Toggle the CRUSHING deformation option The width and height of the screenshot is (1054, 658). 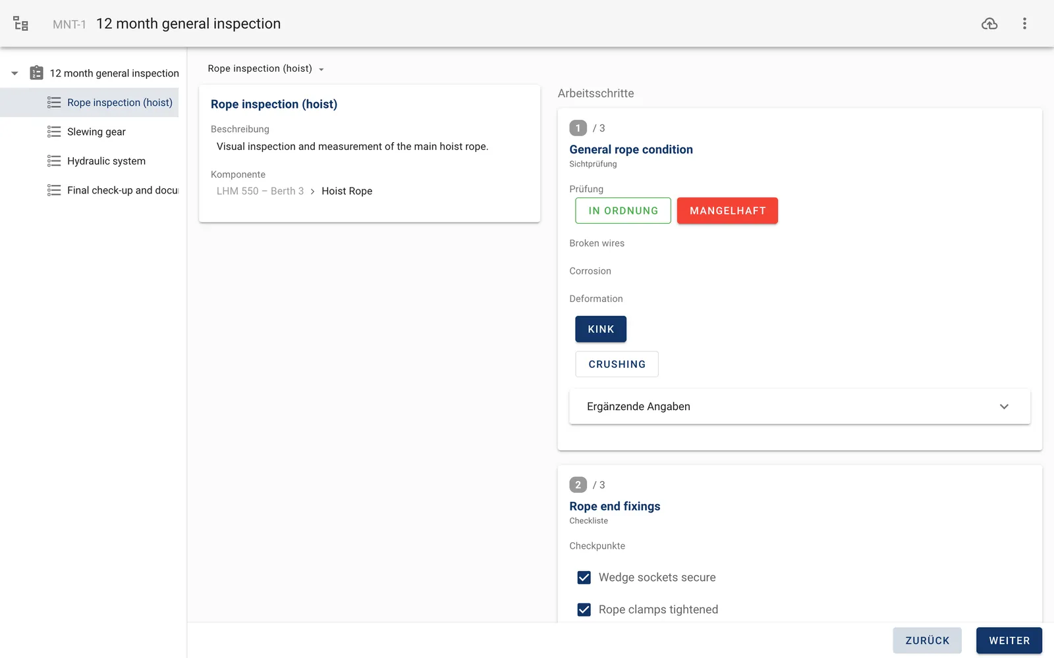(x=617, y=364)
